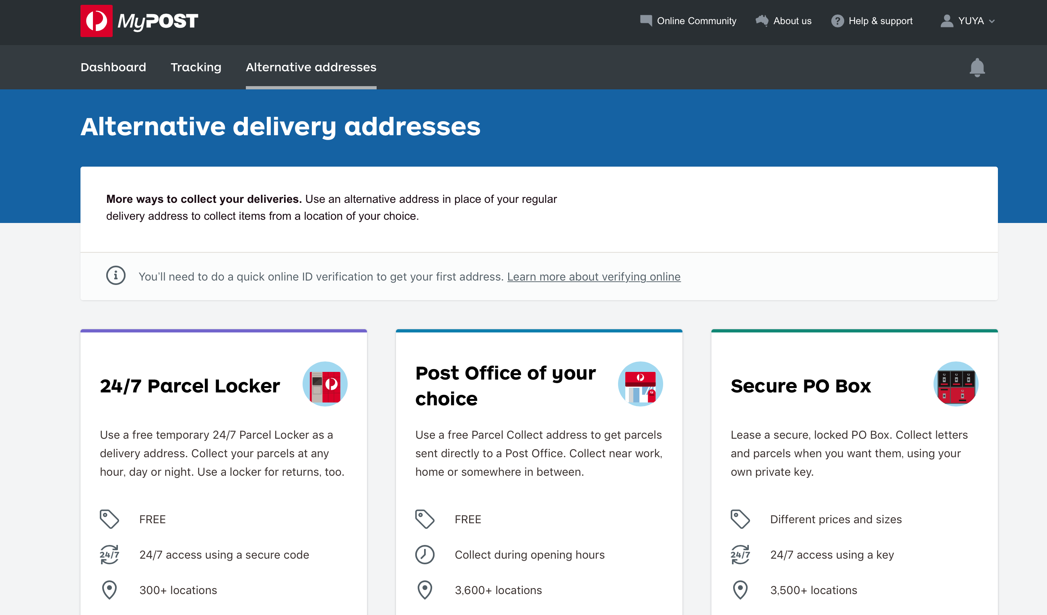Click the 'Different prices and sizes' text
1047x615 pixels.
click(836, 520)
